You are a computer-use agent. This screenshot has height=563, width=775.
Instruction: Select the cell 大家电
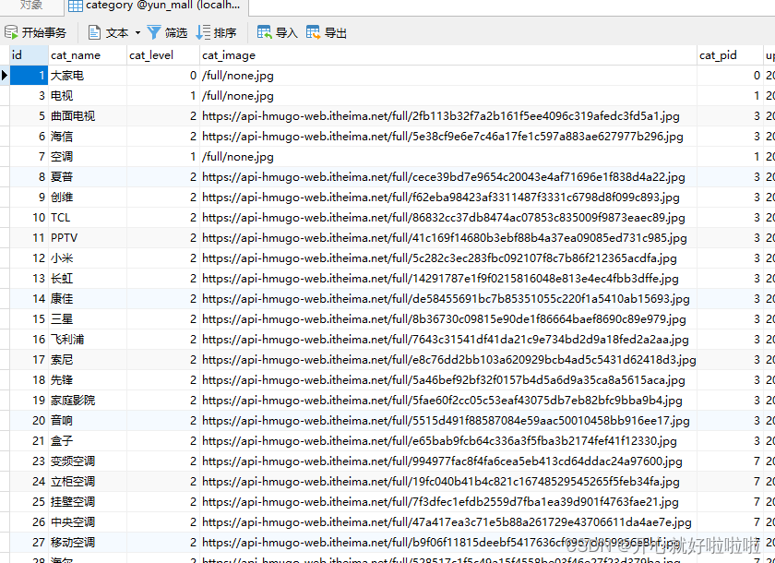click(x=88, y=75)
